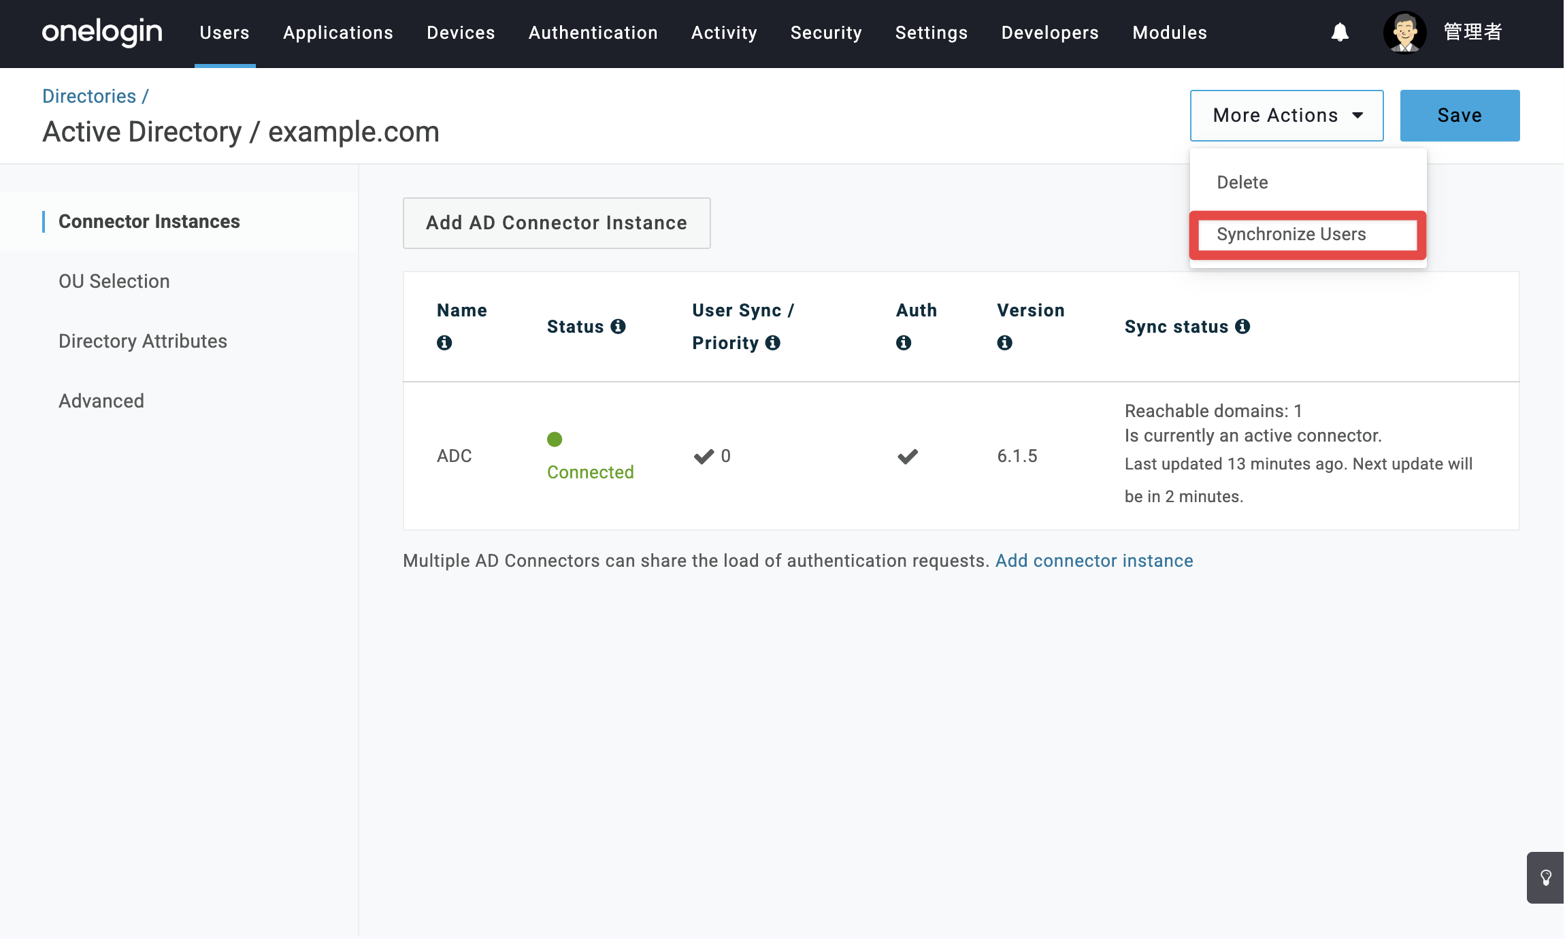Show info for the Auth column
The width and height of the screenshot is (1565, 939).
coord(904,343)
